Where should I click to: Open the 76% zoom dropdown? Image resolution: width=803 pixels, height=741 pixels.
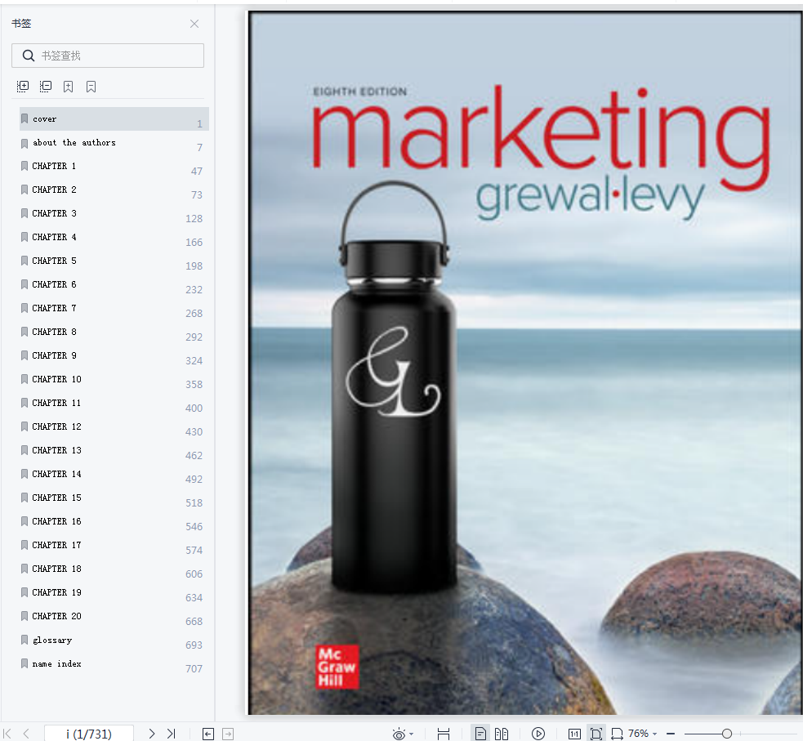[643, 734]
